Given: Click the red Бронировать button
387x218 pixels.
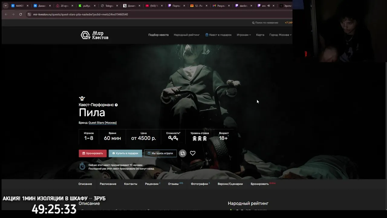Looking at the screenshot, I should 93,153.
